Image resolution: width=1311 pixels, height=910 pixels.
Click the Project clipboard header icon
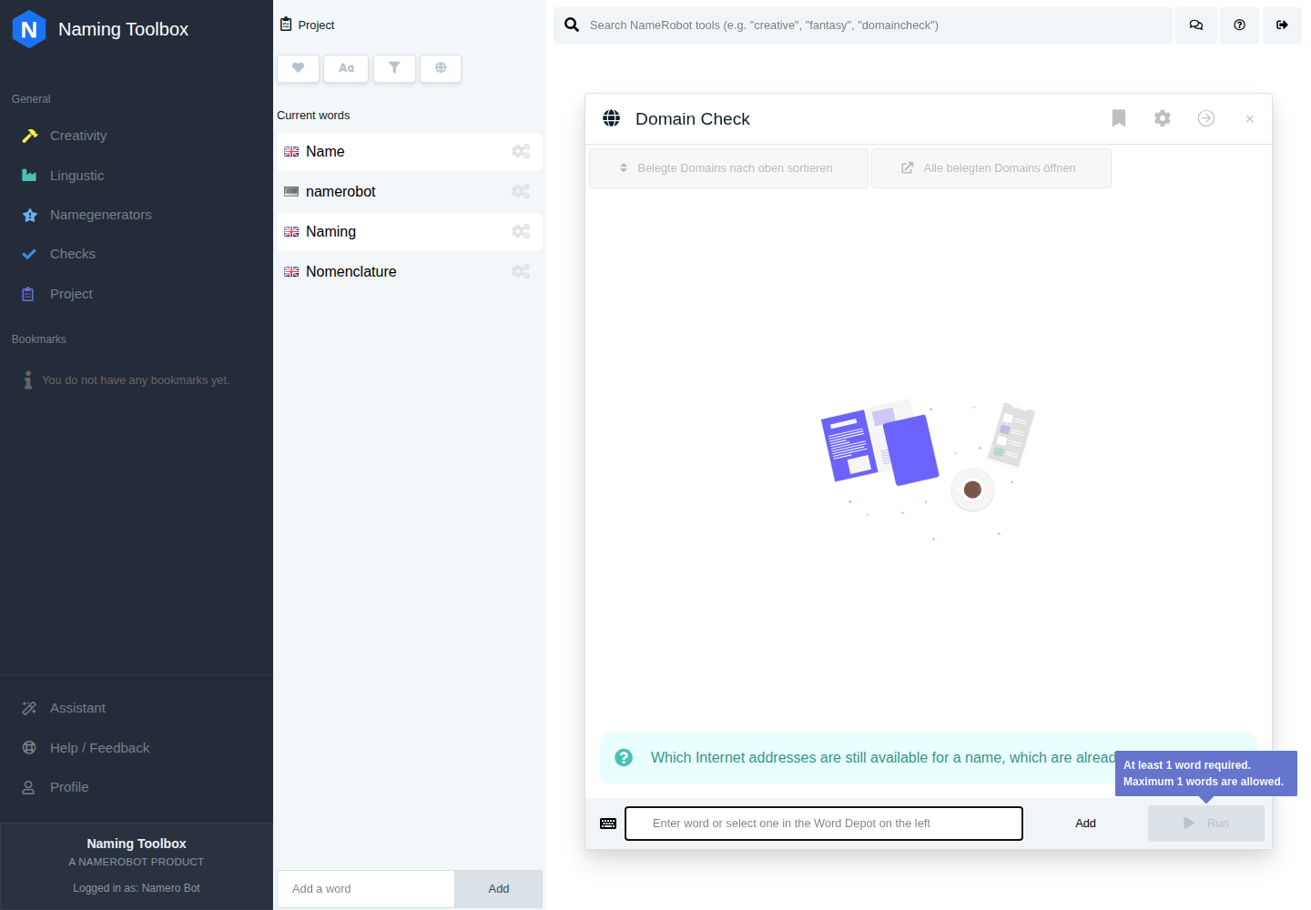(x=286, y=25)
